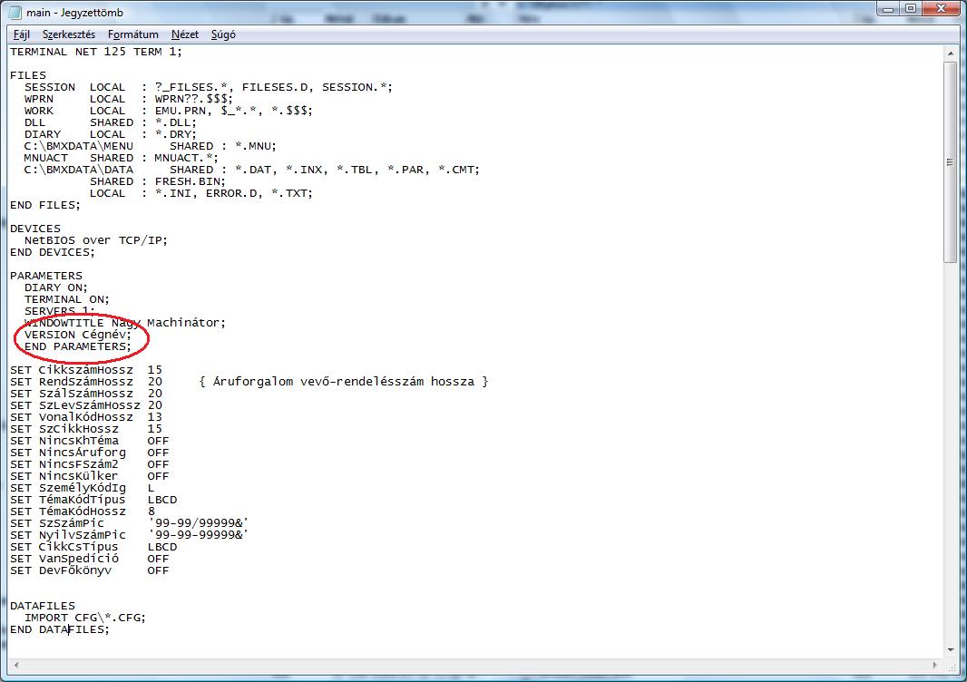This screenshot has width=967, height=682.
Task: Click the 'WPRN??.$$$;' text
Action: click(193, 99)
